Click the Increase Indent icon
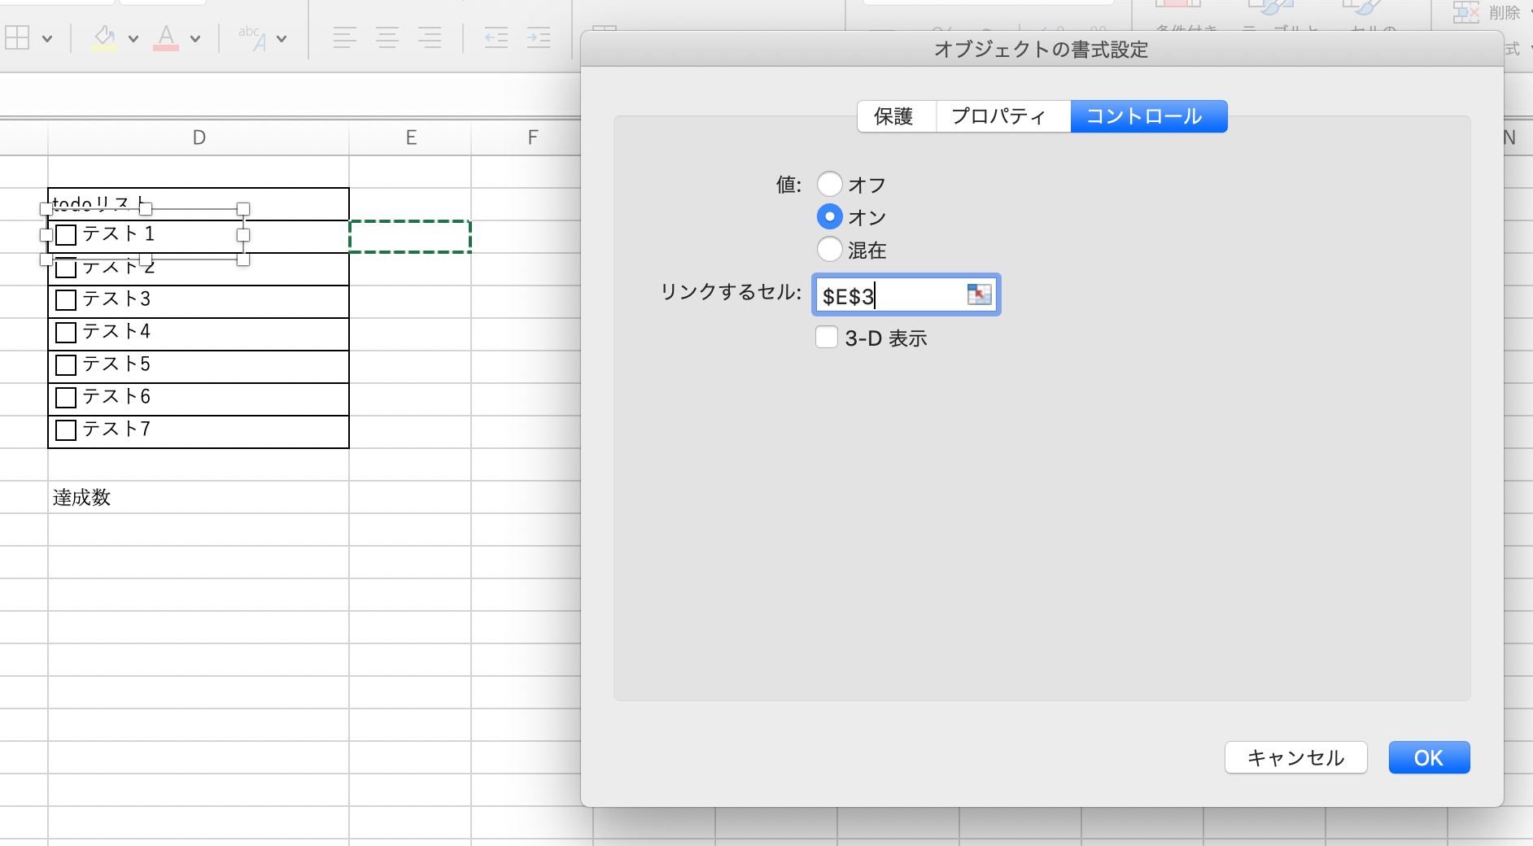The height and width of the screenshot is (846, 1533). 539,37
